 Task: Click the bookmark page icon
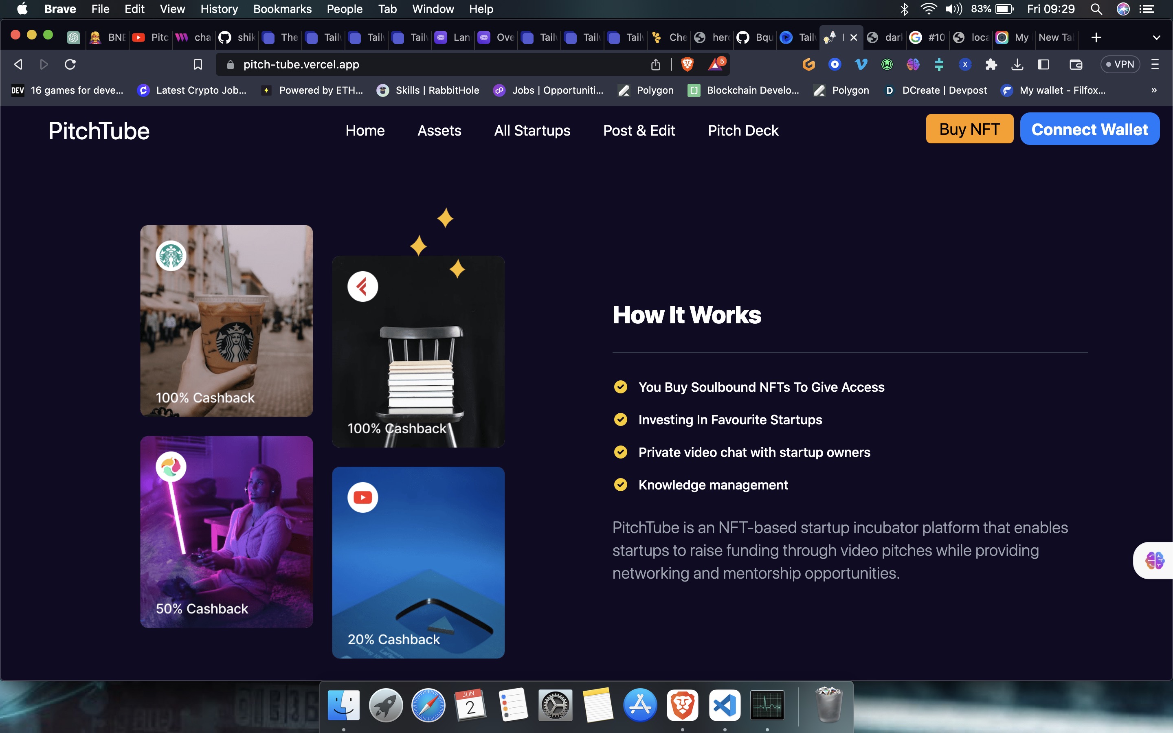coord(198,64)
